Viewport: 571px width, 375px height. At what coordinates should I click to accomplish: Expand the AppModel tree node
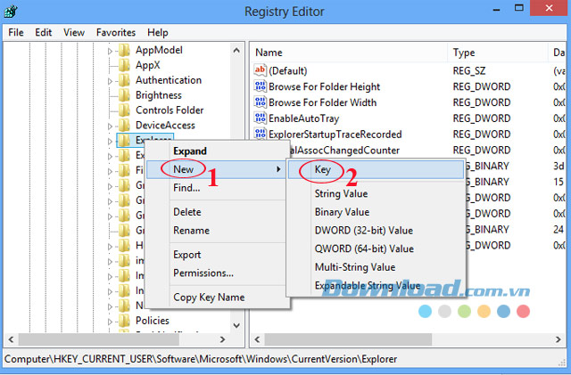click(110, 52)
